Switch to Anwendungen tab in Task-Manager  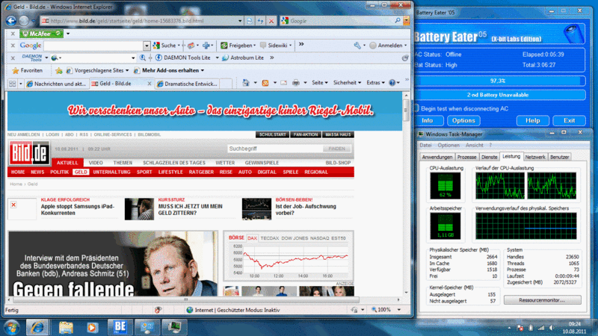pos(437,157)
